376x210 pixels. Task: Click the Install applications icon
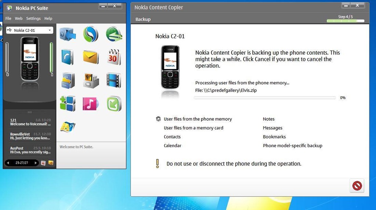(x=68, y=104)
